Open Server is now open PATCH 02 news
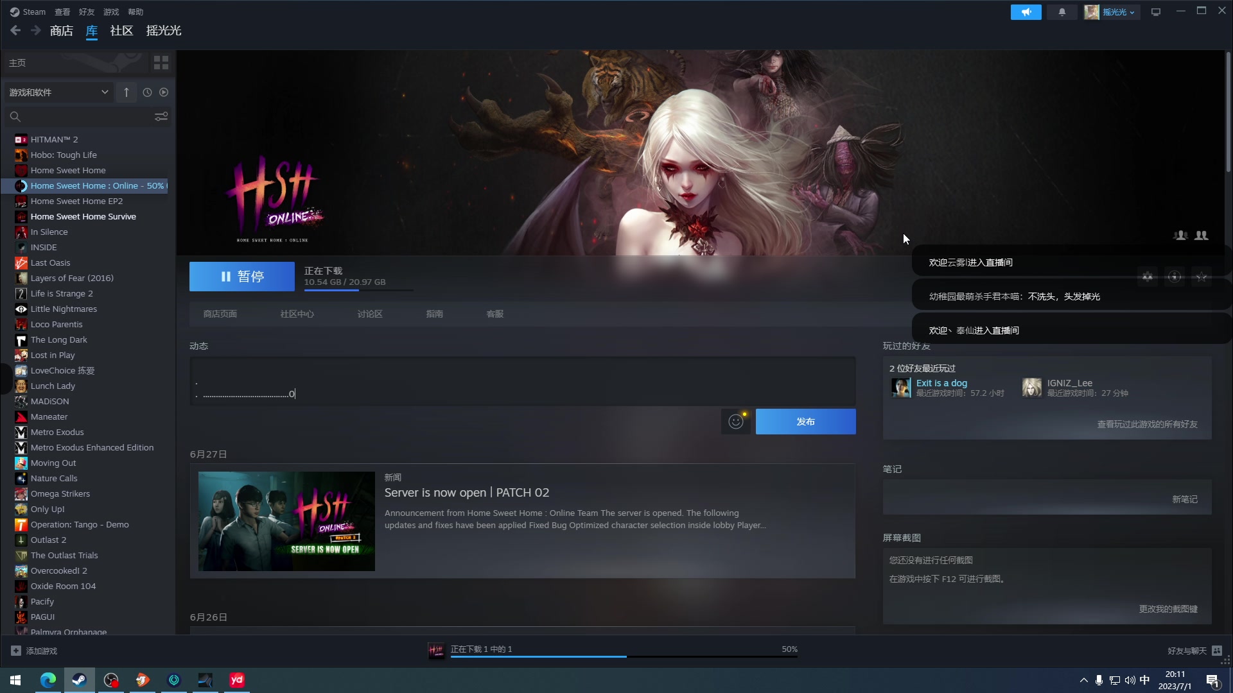The height and width of the screenshot is (693, 1233). pos(467,493)
